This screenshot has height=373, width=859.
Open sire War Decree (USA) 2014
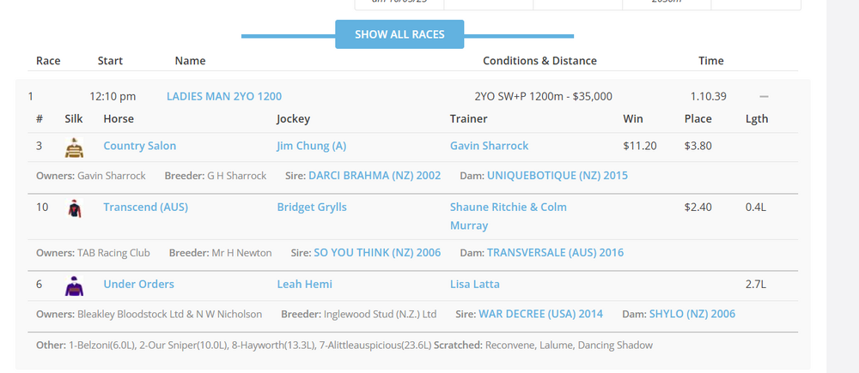pos(540,315)
